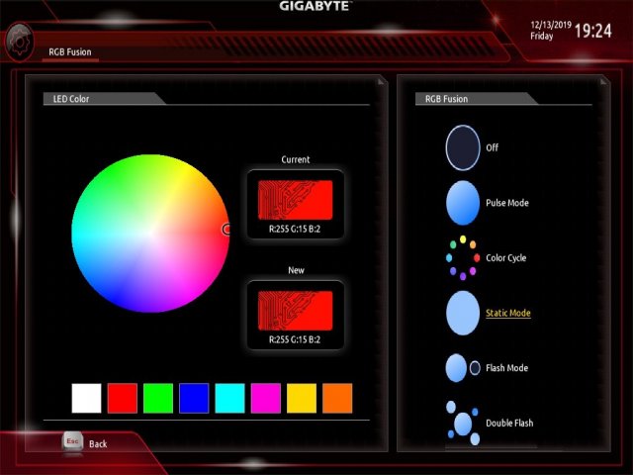Select the Static Mode circle icon

coord(462,313)
